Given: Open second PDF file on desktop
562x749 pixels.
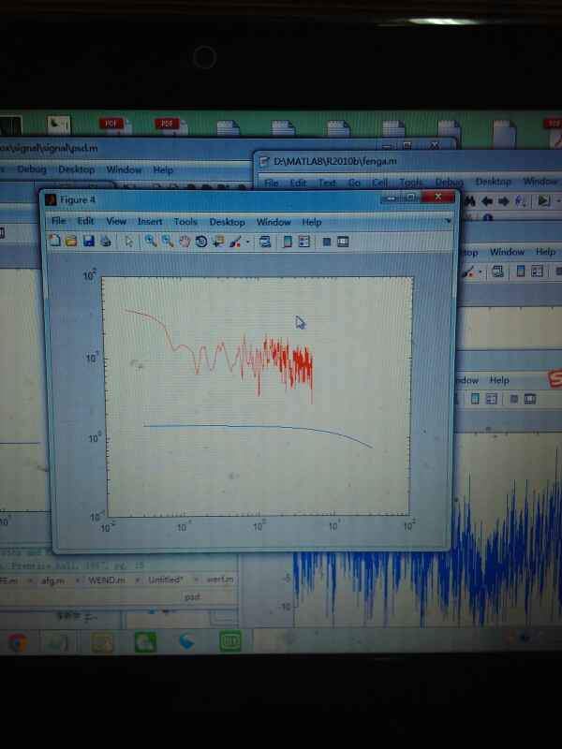Looking at the screenshot, I should (x=170, y=126).
